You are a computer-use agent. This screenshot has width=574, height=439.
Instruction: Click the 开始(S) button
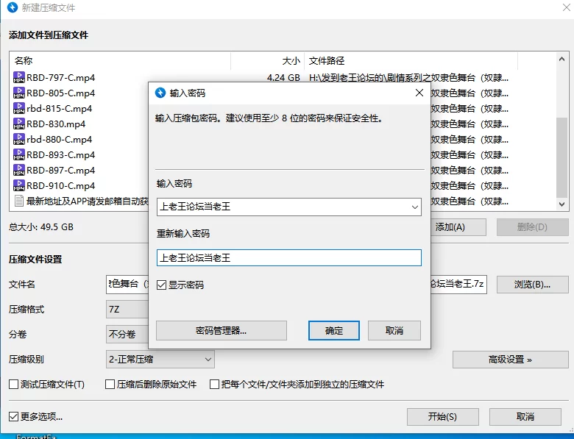click(442, 417)
